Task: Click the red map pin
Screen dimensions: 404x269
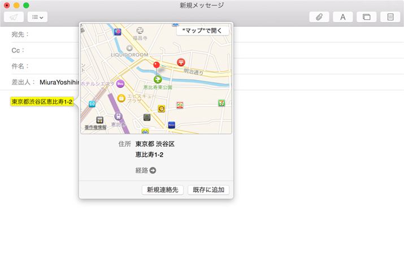Action: tap(157, 65)
